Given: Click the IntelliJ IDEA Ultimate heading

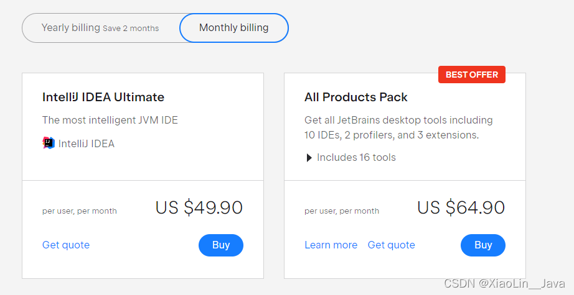Looking at the screenshot, I should pyautogui.click(x=103, y=98).
